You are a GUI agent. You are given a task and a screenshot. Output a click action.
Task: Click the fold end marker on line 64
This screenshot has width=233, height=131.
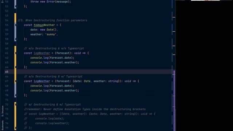tap(16, 67)
